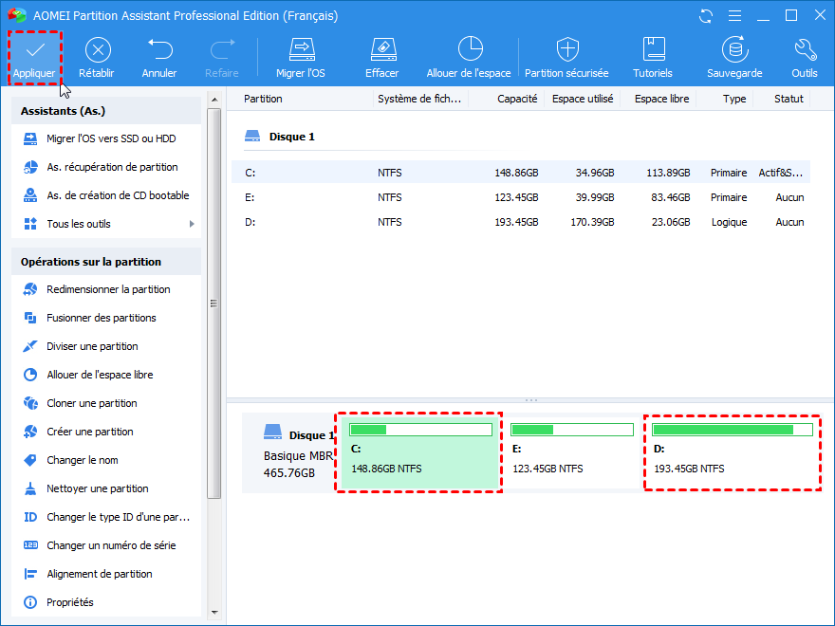Open the Tutoriels book icon
The height and width of the screenshot is (626, 835).
pyautogui.click(x=654, y=49)
